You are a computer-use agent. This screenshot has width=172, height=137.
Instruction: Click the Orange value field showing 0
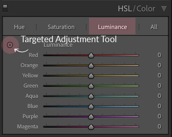159,65
